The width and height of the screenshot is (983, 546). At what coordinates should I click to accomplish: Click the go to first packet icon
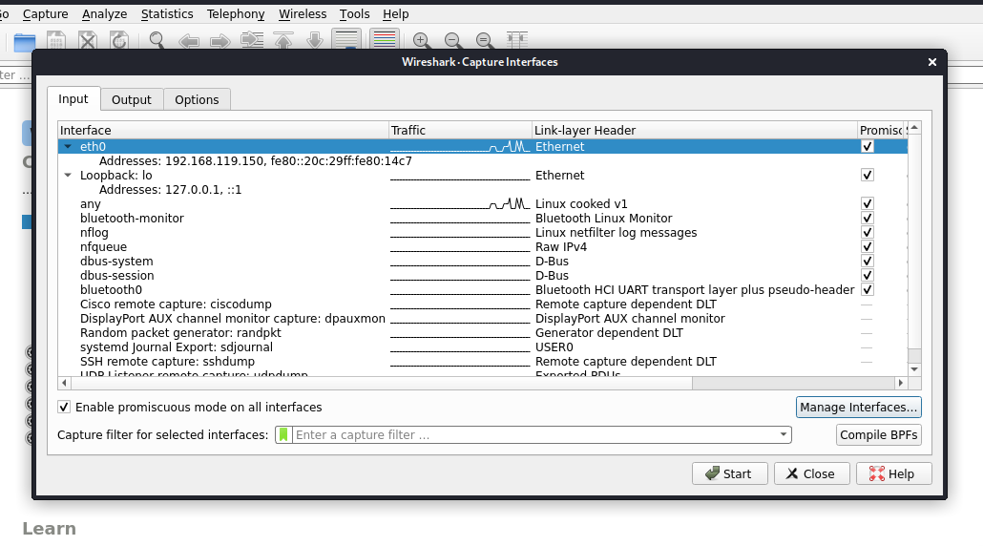click(x=283, y=41)
